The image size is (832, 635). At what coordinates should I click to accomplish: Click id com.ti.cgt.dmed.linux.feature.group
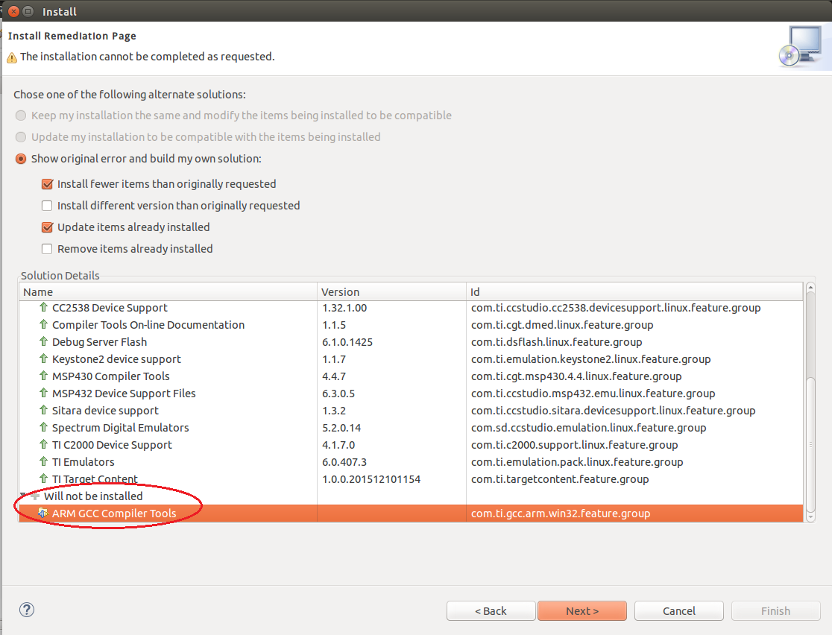pos(562,325)
